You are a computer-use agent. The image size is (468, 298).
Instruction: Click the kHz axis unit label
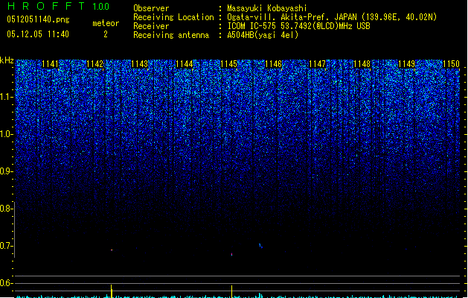[7, 60]
